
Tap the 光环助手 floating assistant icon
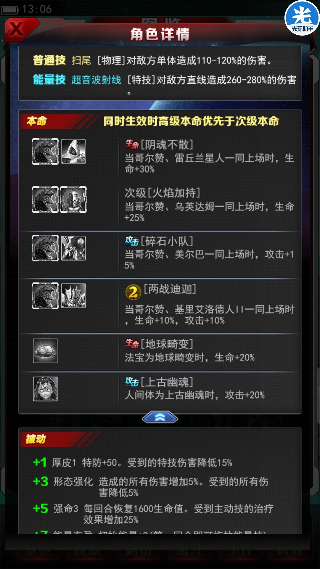[302, 18]
